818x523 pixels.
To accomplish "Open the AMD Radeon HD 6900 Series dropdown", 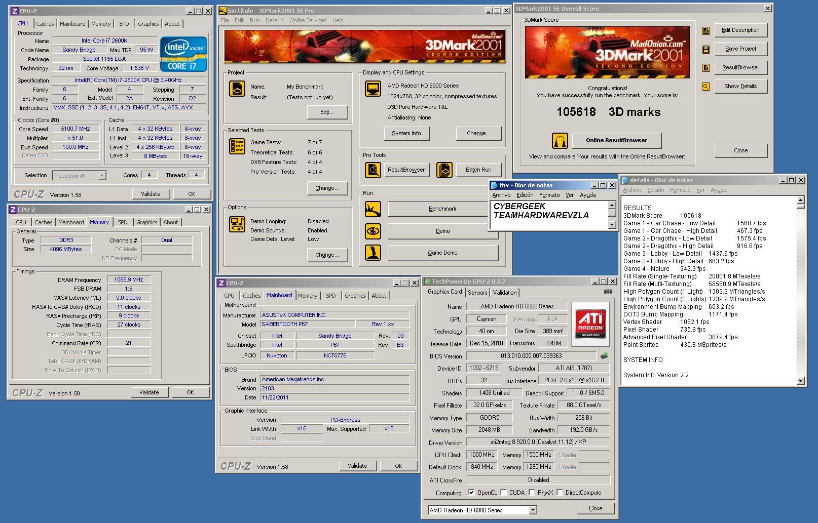I will (x=533, y=510).
